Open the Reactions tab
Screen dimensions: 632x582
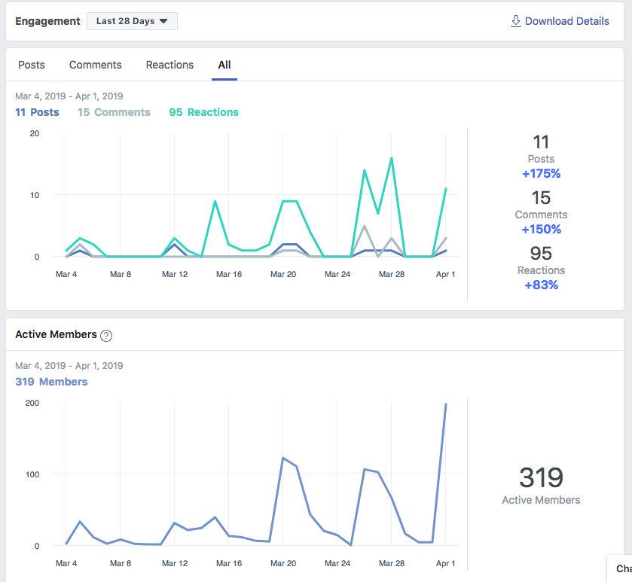(x=169, y=65)
